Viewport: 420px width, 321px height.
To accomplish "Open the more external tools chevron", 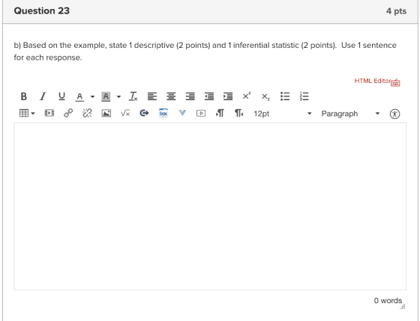I will tap(182, 113).
